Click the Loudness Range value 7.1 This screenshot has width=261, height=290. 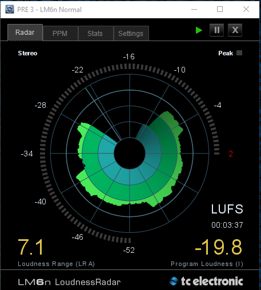pos(31,247)
